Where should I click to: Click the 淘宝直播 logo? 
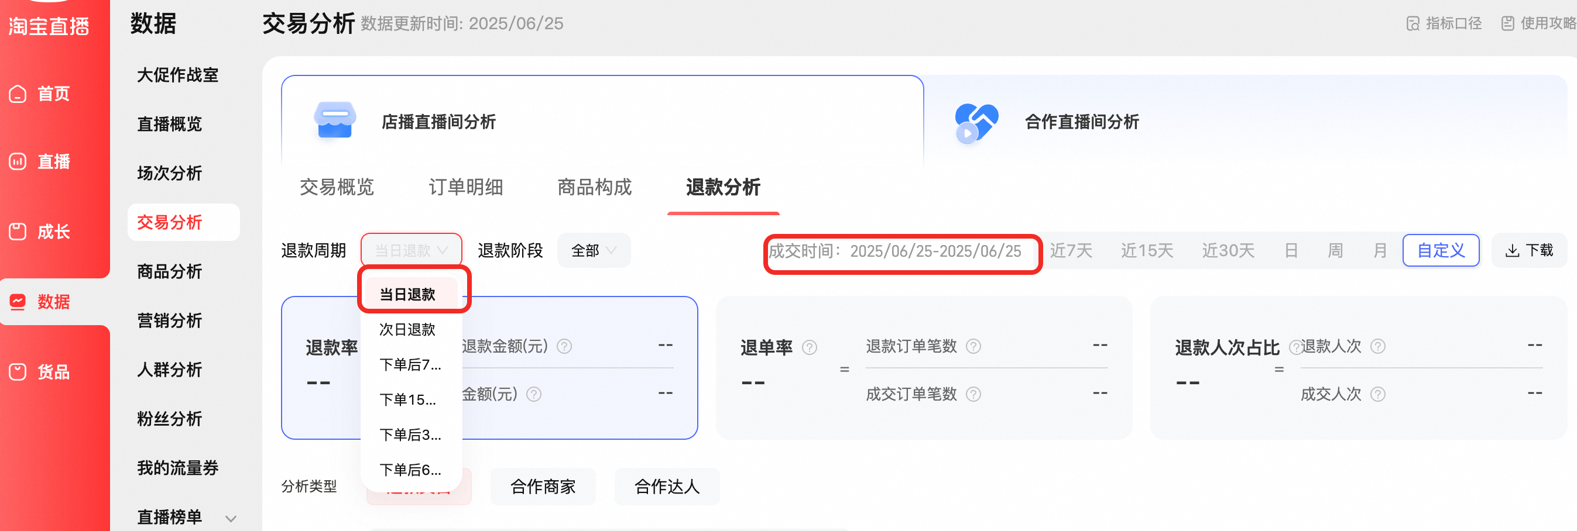pyautogui.click(x=49, y=26)
